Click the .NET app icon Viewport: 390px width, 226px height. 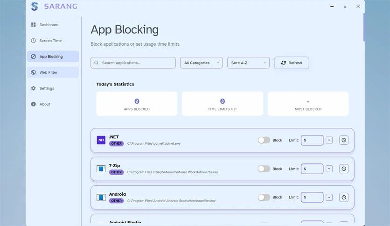pyautogui.click(x=101, y=140)
